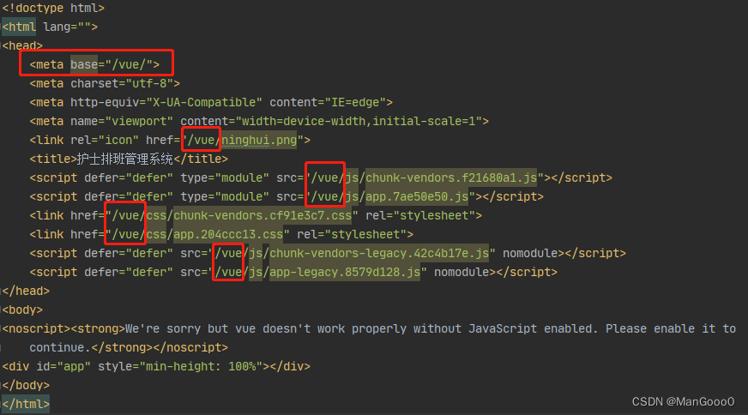
Task: Click the ninghui.png icon link filename
Action: (x=259, y=141)
